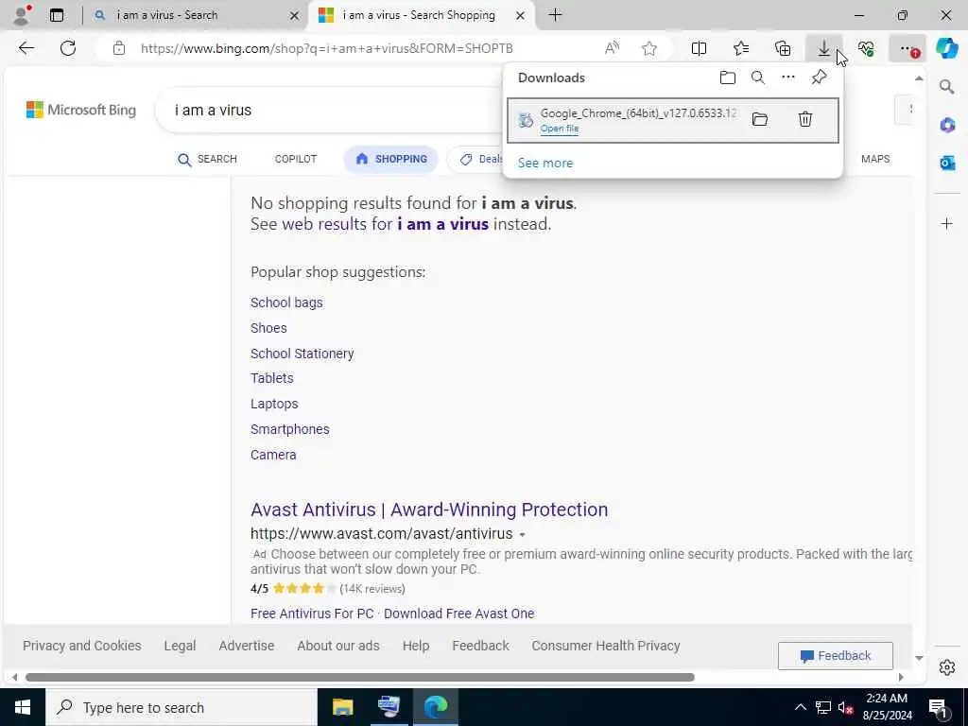This screenshot has width=968, height=726.
Task: Open Microsoft 365 sidebar icon
Action: click(947, 125)
